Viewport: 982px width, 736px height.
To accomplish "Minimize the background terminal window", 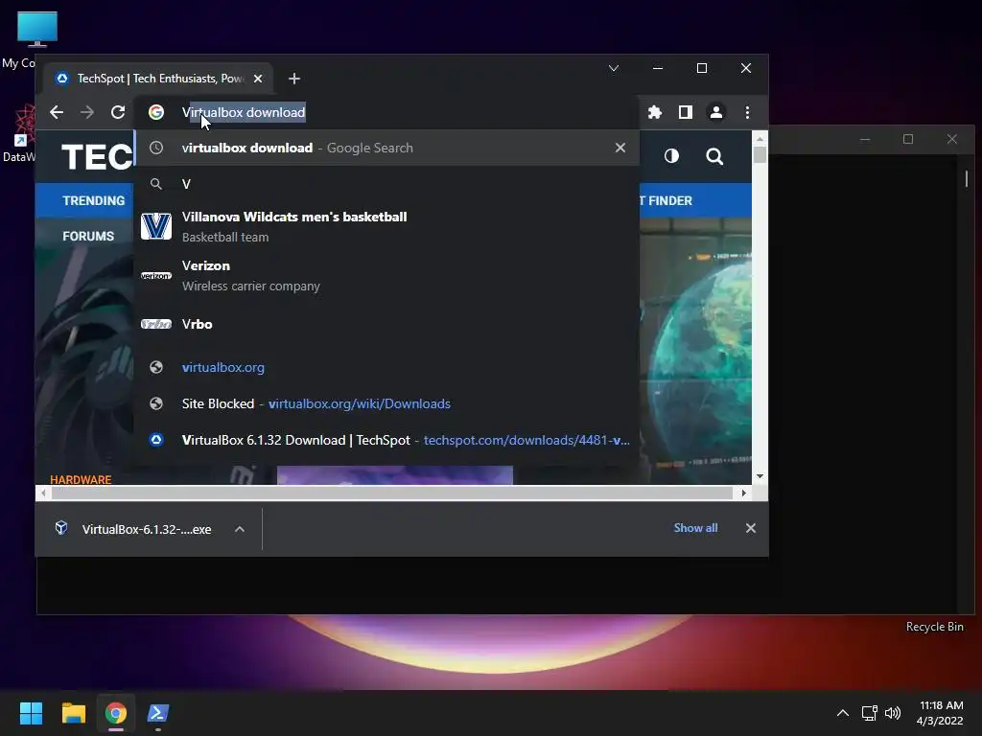I will pyautogui.click(x=865, y=139).
